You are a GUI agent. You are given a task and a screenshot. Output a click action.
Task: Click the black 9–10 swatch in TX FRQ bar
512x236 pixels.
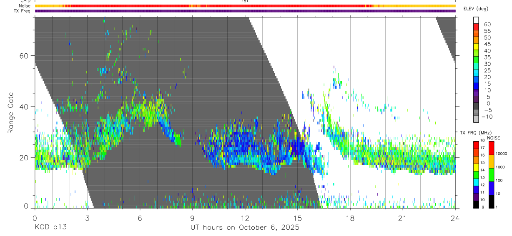coord(476,204)
